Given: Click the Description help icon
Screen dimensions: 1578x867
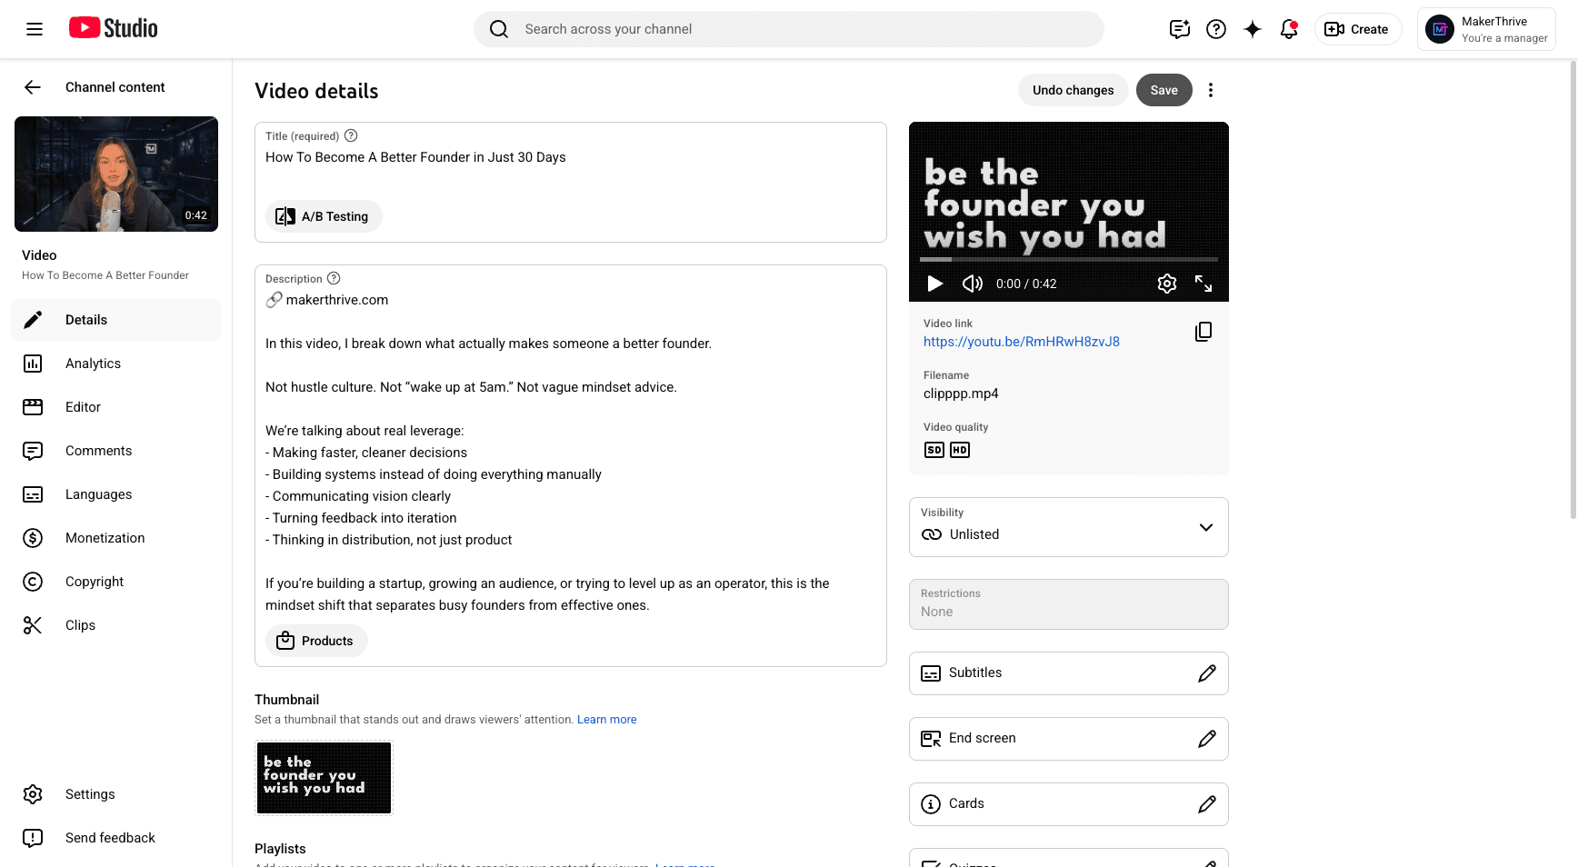Looking at the screenshot, I should pos(334,278).
